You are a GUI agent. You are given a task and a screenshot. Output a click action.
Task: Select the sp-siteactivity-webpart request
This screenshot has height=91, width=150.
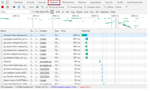coord(16,50)
